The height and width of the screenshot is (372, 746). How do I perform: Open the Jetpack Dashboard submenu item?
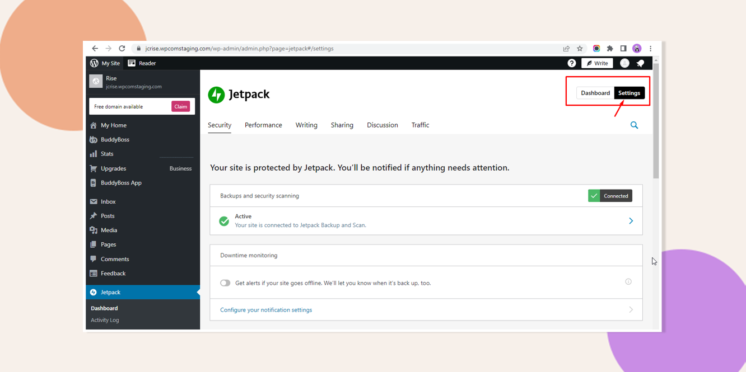(104, 308)
